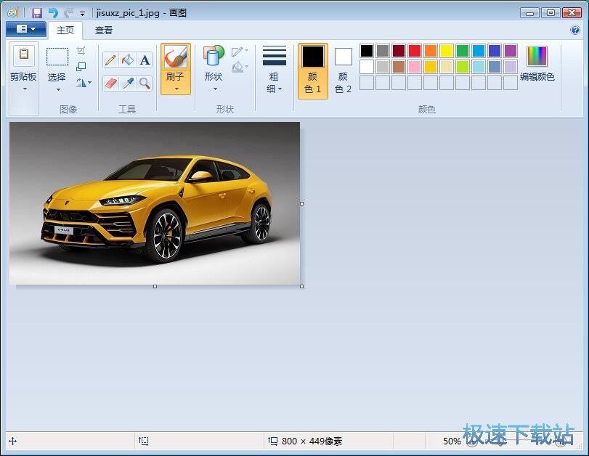This screenshot has height=456, width=589.
Task: Choose the orange color swatch
Action: point(431,51)
